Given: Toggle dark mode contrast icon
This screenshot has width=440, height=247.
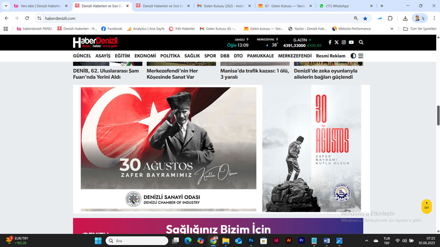Looking at the screenshot, I should (x=353, y=56).
